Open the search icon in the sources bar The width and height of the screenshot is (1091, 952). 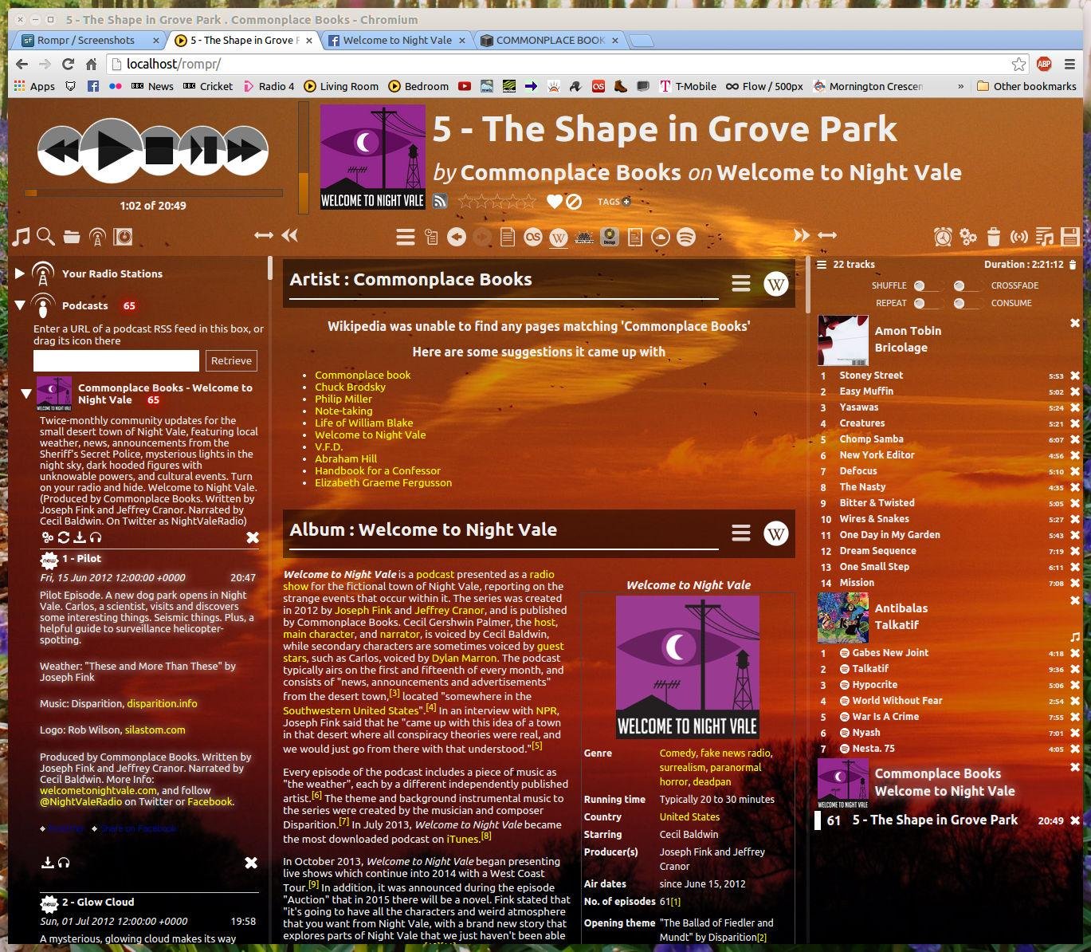point(45,236)
